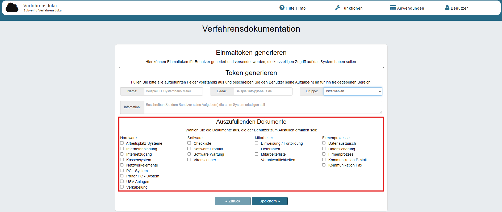This screenshot has width=502, height=212.
Task: Enable the USV-Anlagen checkbox
Action: point(122,181)
